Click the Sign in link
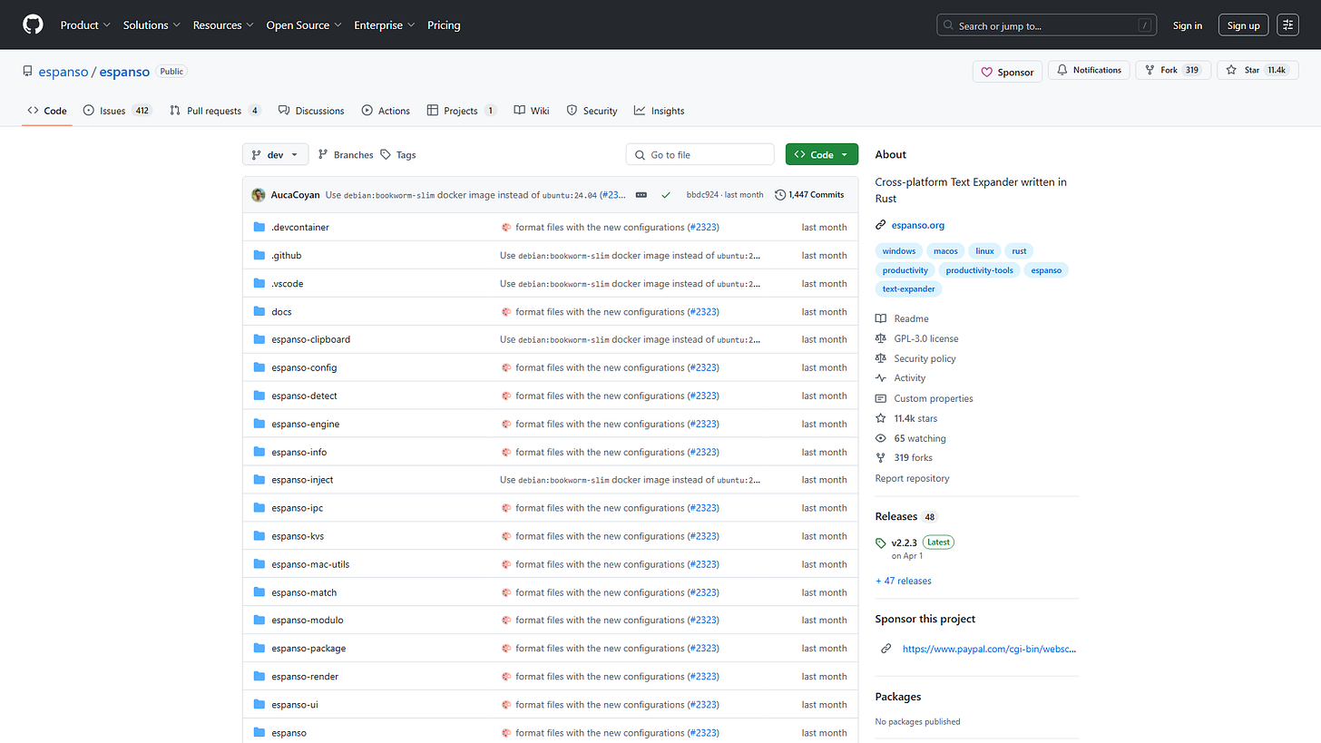The height and width of the screenshot is (743, 1321). click(x=1188, y=25)
